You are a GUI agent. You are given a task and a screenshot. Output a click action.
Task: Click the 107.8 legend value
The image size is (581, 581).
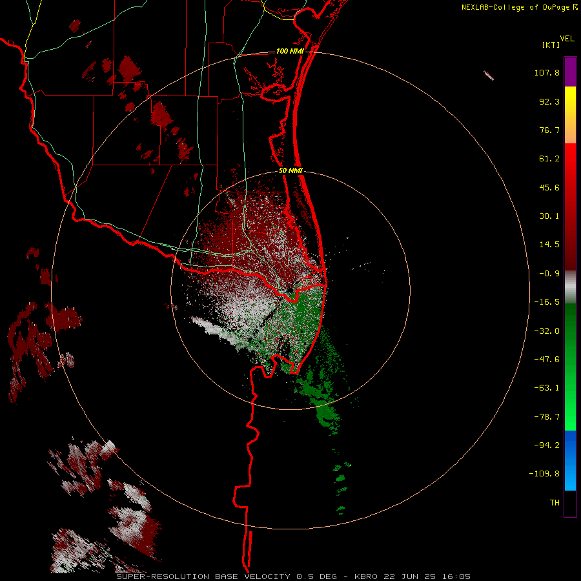[x=547, y=72]
